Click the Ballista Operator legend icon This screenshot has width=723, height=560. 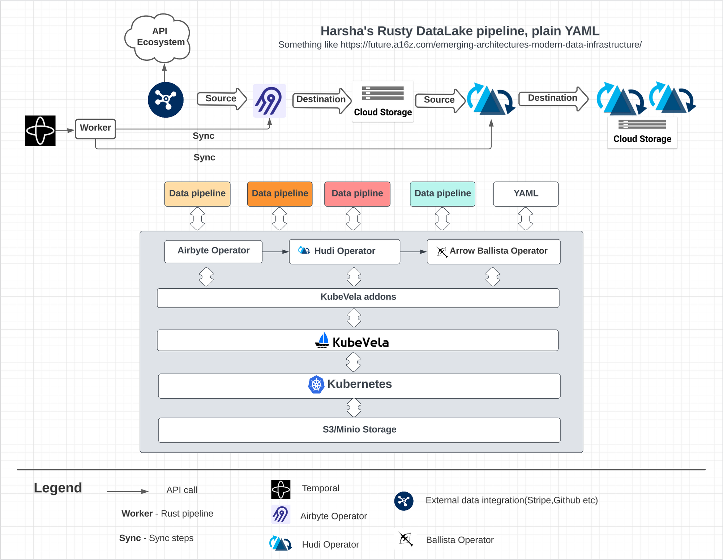click(406, 539)
